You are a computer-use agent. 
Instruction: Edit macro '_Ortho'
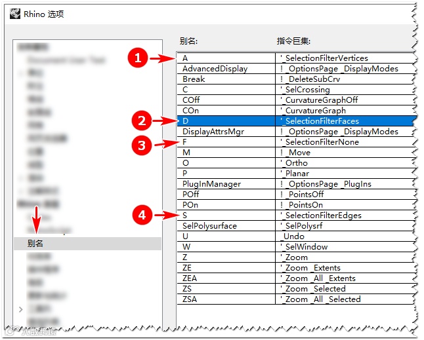coord(345,163)
